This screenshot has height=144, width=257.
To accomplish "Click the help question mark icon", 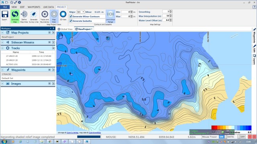I will (x=254, y=7).
